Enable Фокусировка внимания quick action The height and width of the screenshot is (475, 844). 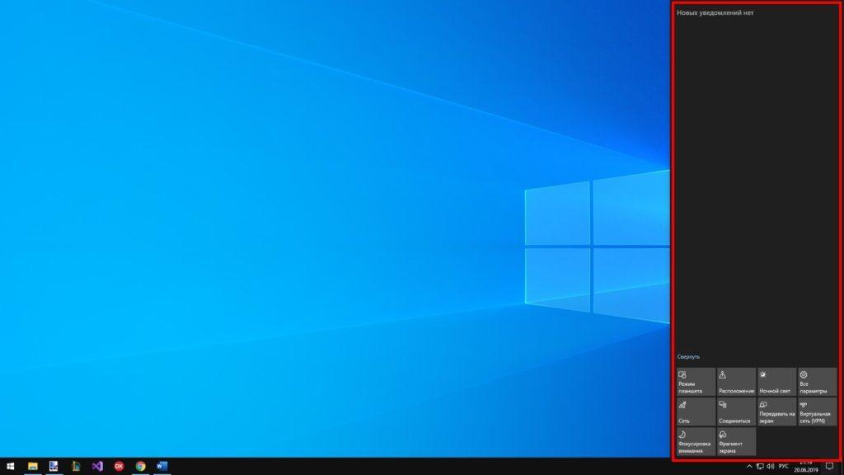click(x=695, y=441)
